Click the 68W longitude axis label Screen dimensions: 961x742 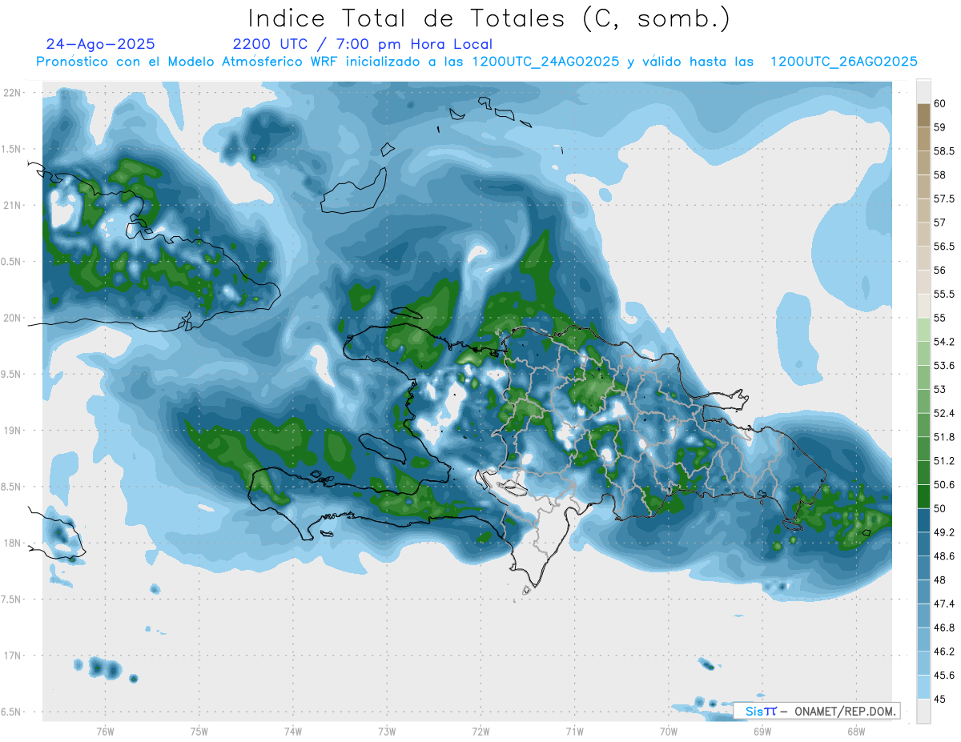click(x=856, y=732)
